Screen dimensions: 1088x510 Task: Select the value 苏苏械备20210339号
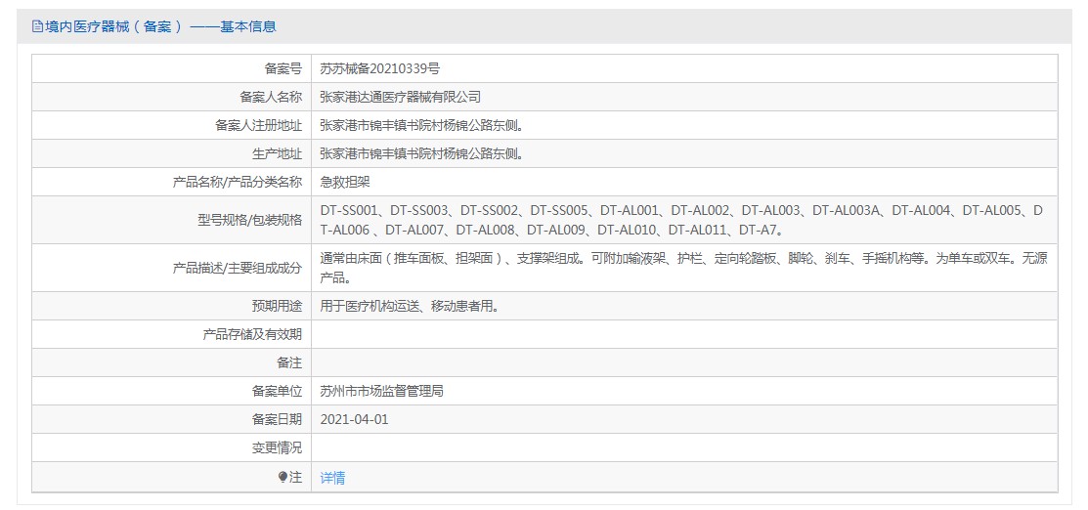coord(379,68)
